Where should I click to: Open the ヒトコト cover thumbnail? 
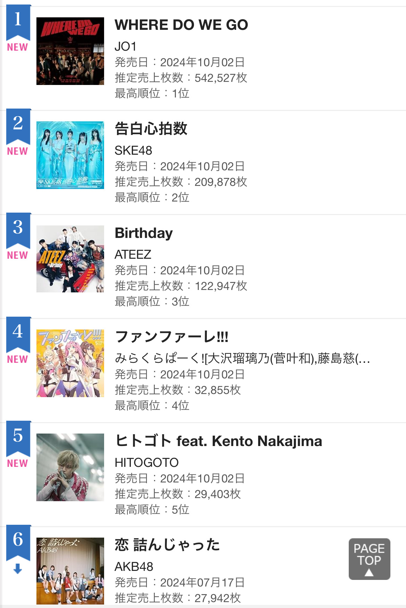[x=70, y=467]
